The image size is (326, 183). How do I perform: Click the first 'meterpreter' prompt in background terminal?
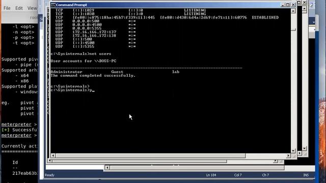click(x=16, y=124)
